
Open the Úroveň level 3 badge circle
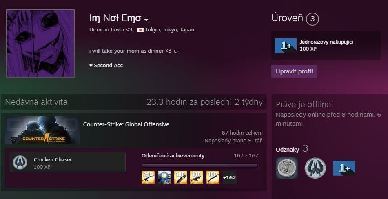[x=312, y=19]
